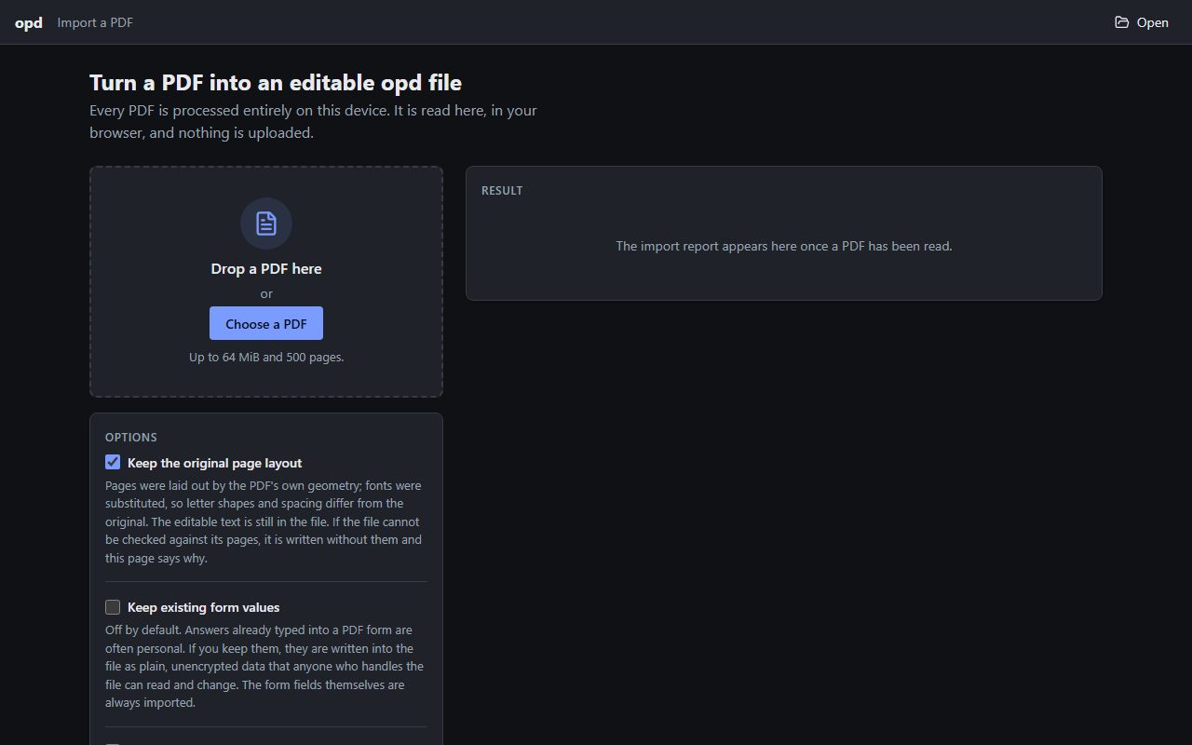This screenshot has height=745, width=1192.
Task: Click the Import a PDF header label
Action: pos(95,22)
